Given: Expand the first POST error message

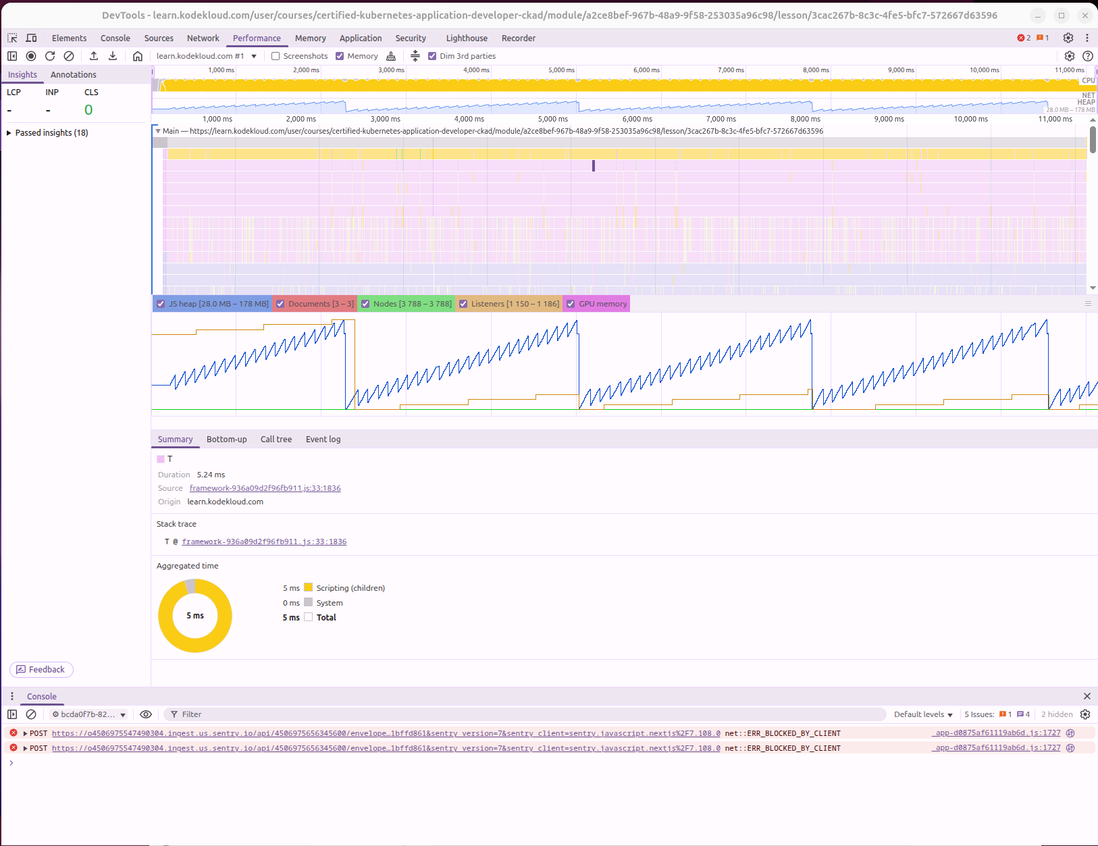Looking at the screenshot, I should 25,733.
